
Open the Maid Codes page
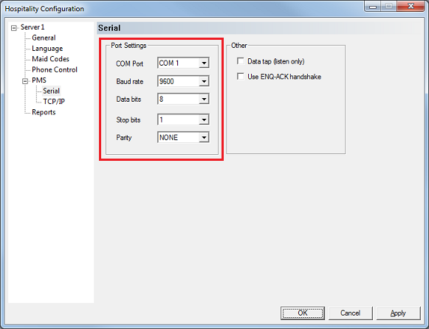(x=50, y=59)
